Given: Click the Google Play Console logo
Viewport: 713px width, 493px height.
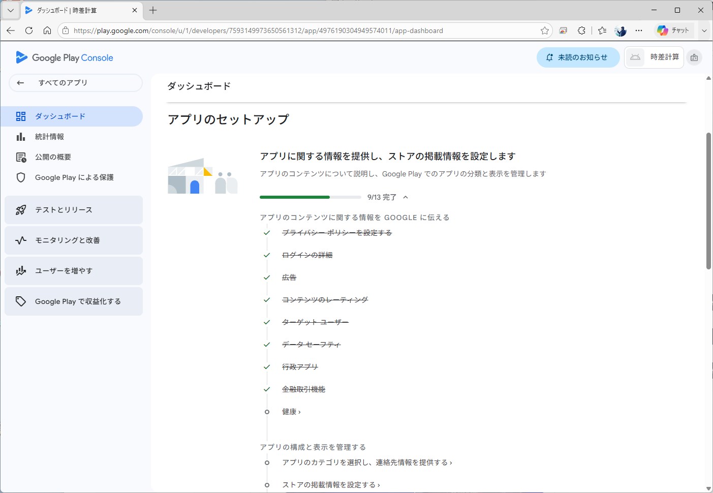Looking at the screenshot, I should (x=65, y=57).
